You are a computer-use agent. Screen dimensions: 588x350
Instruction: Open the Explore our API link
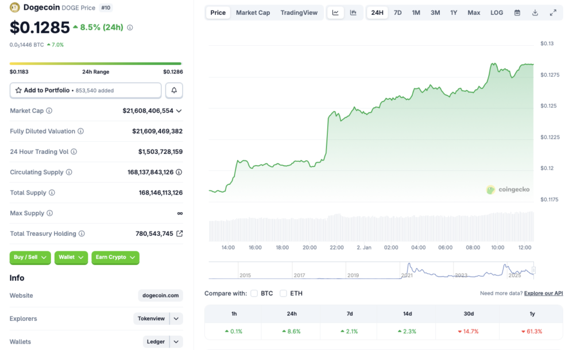coord(543,293)
